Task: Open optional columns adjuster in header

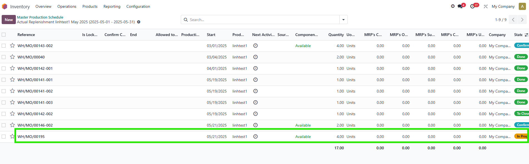Action: (526, 35)
